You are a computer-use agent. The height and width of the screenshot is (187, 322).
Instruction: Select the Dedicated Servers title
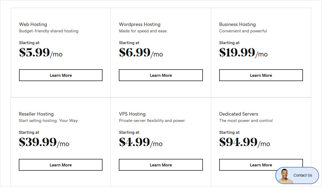point(239,114)
